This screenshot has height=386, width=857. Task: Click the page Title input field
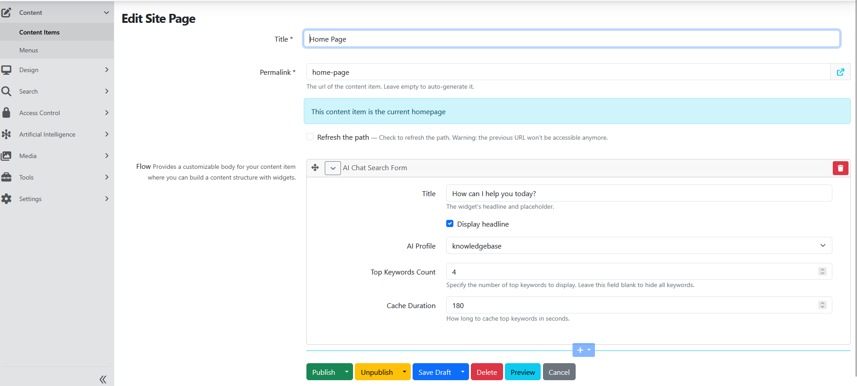click(572, 39)
